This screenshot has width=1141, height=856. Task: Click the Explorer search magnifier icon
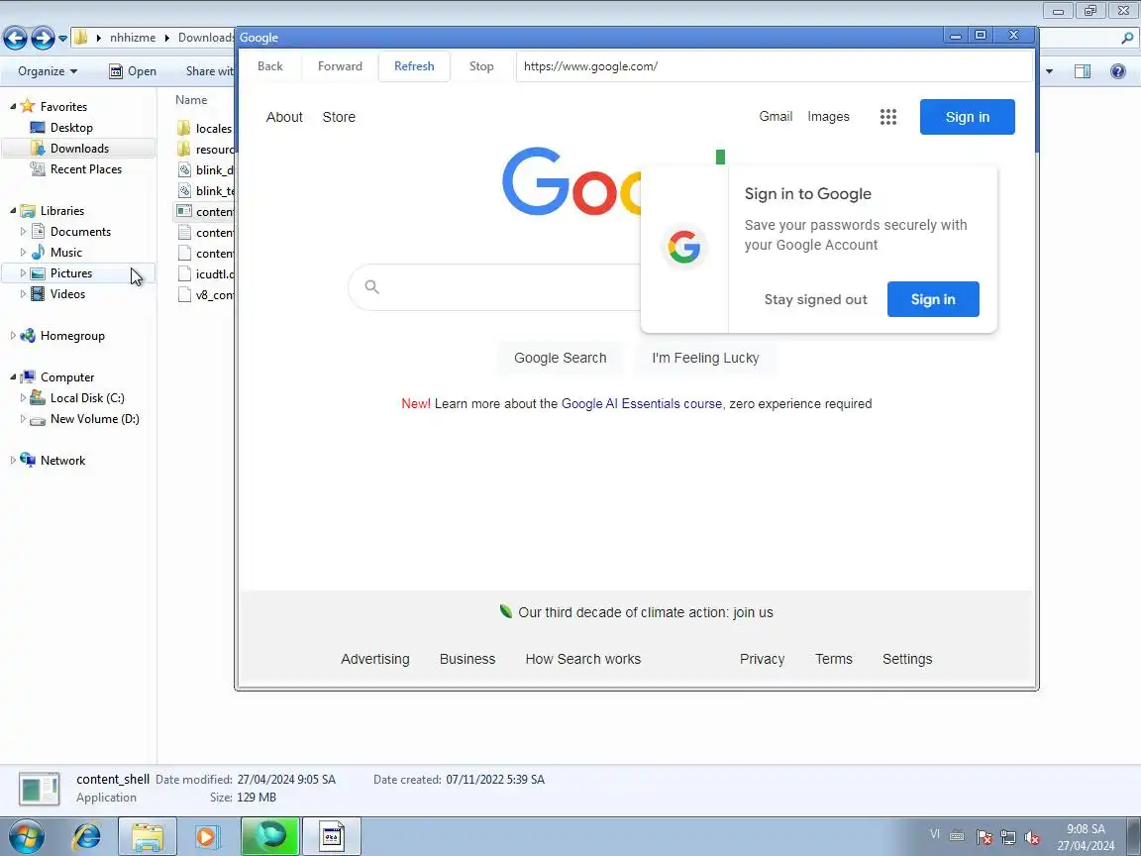[x=1127, y=38]
